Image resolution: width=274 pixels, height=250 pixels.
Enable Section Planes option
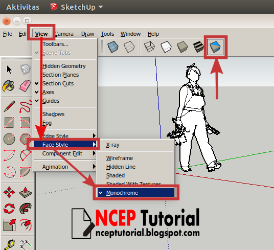(65, 75)
